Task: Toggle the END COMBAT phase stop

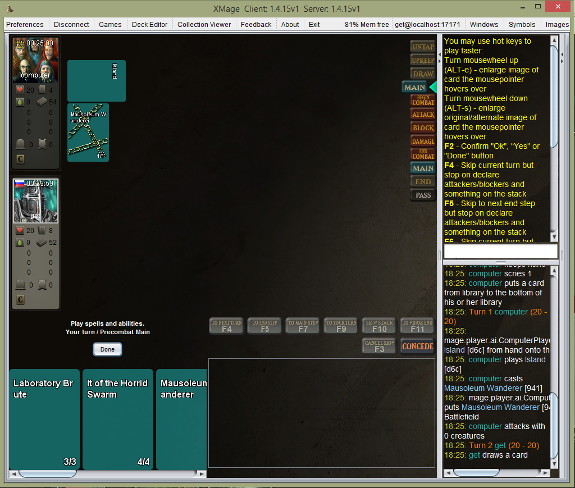Action: click(423, 154)
